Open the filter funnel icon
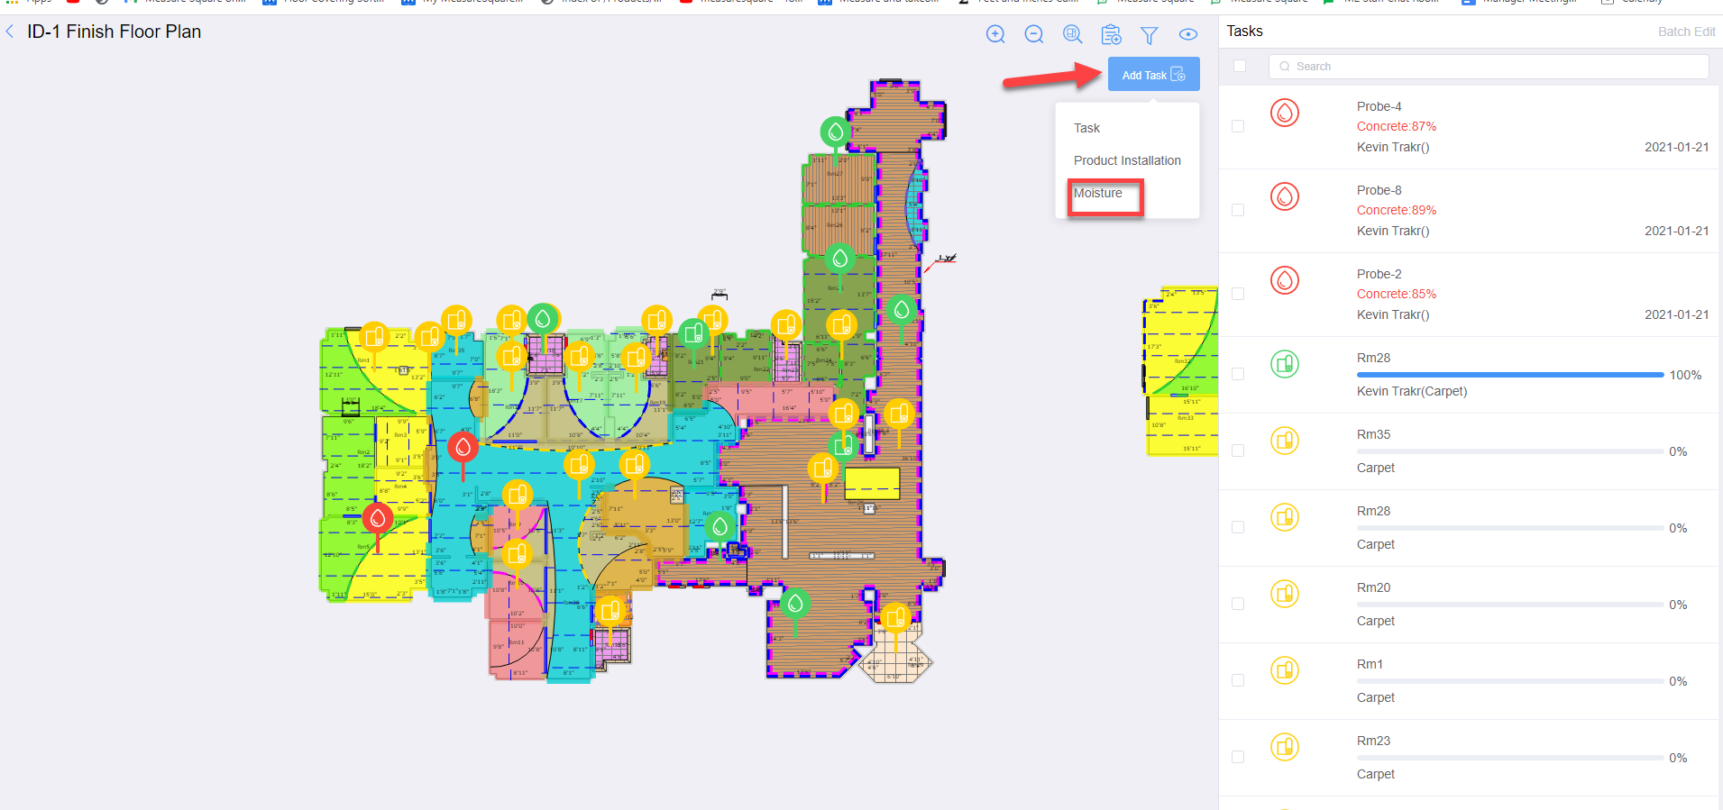The height and width of the screenshot is (810, 1723). 1149,35
